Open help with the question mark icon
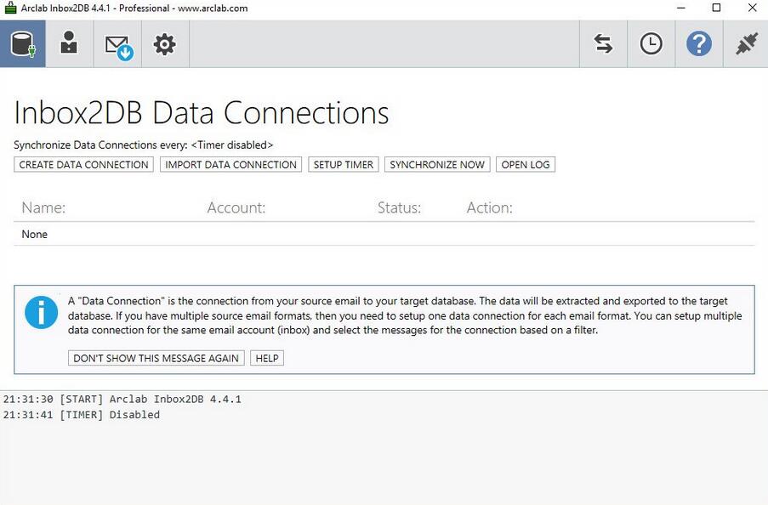This screenshot has width=768, height=505. pos(699,43)
